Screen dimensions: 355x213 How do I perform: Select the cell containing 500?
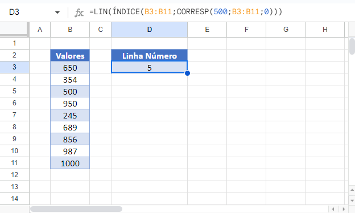(x=70, y=91)
